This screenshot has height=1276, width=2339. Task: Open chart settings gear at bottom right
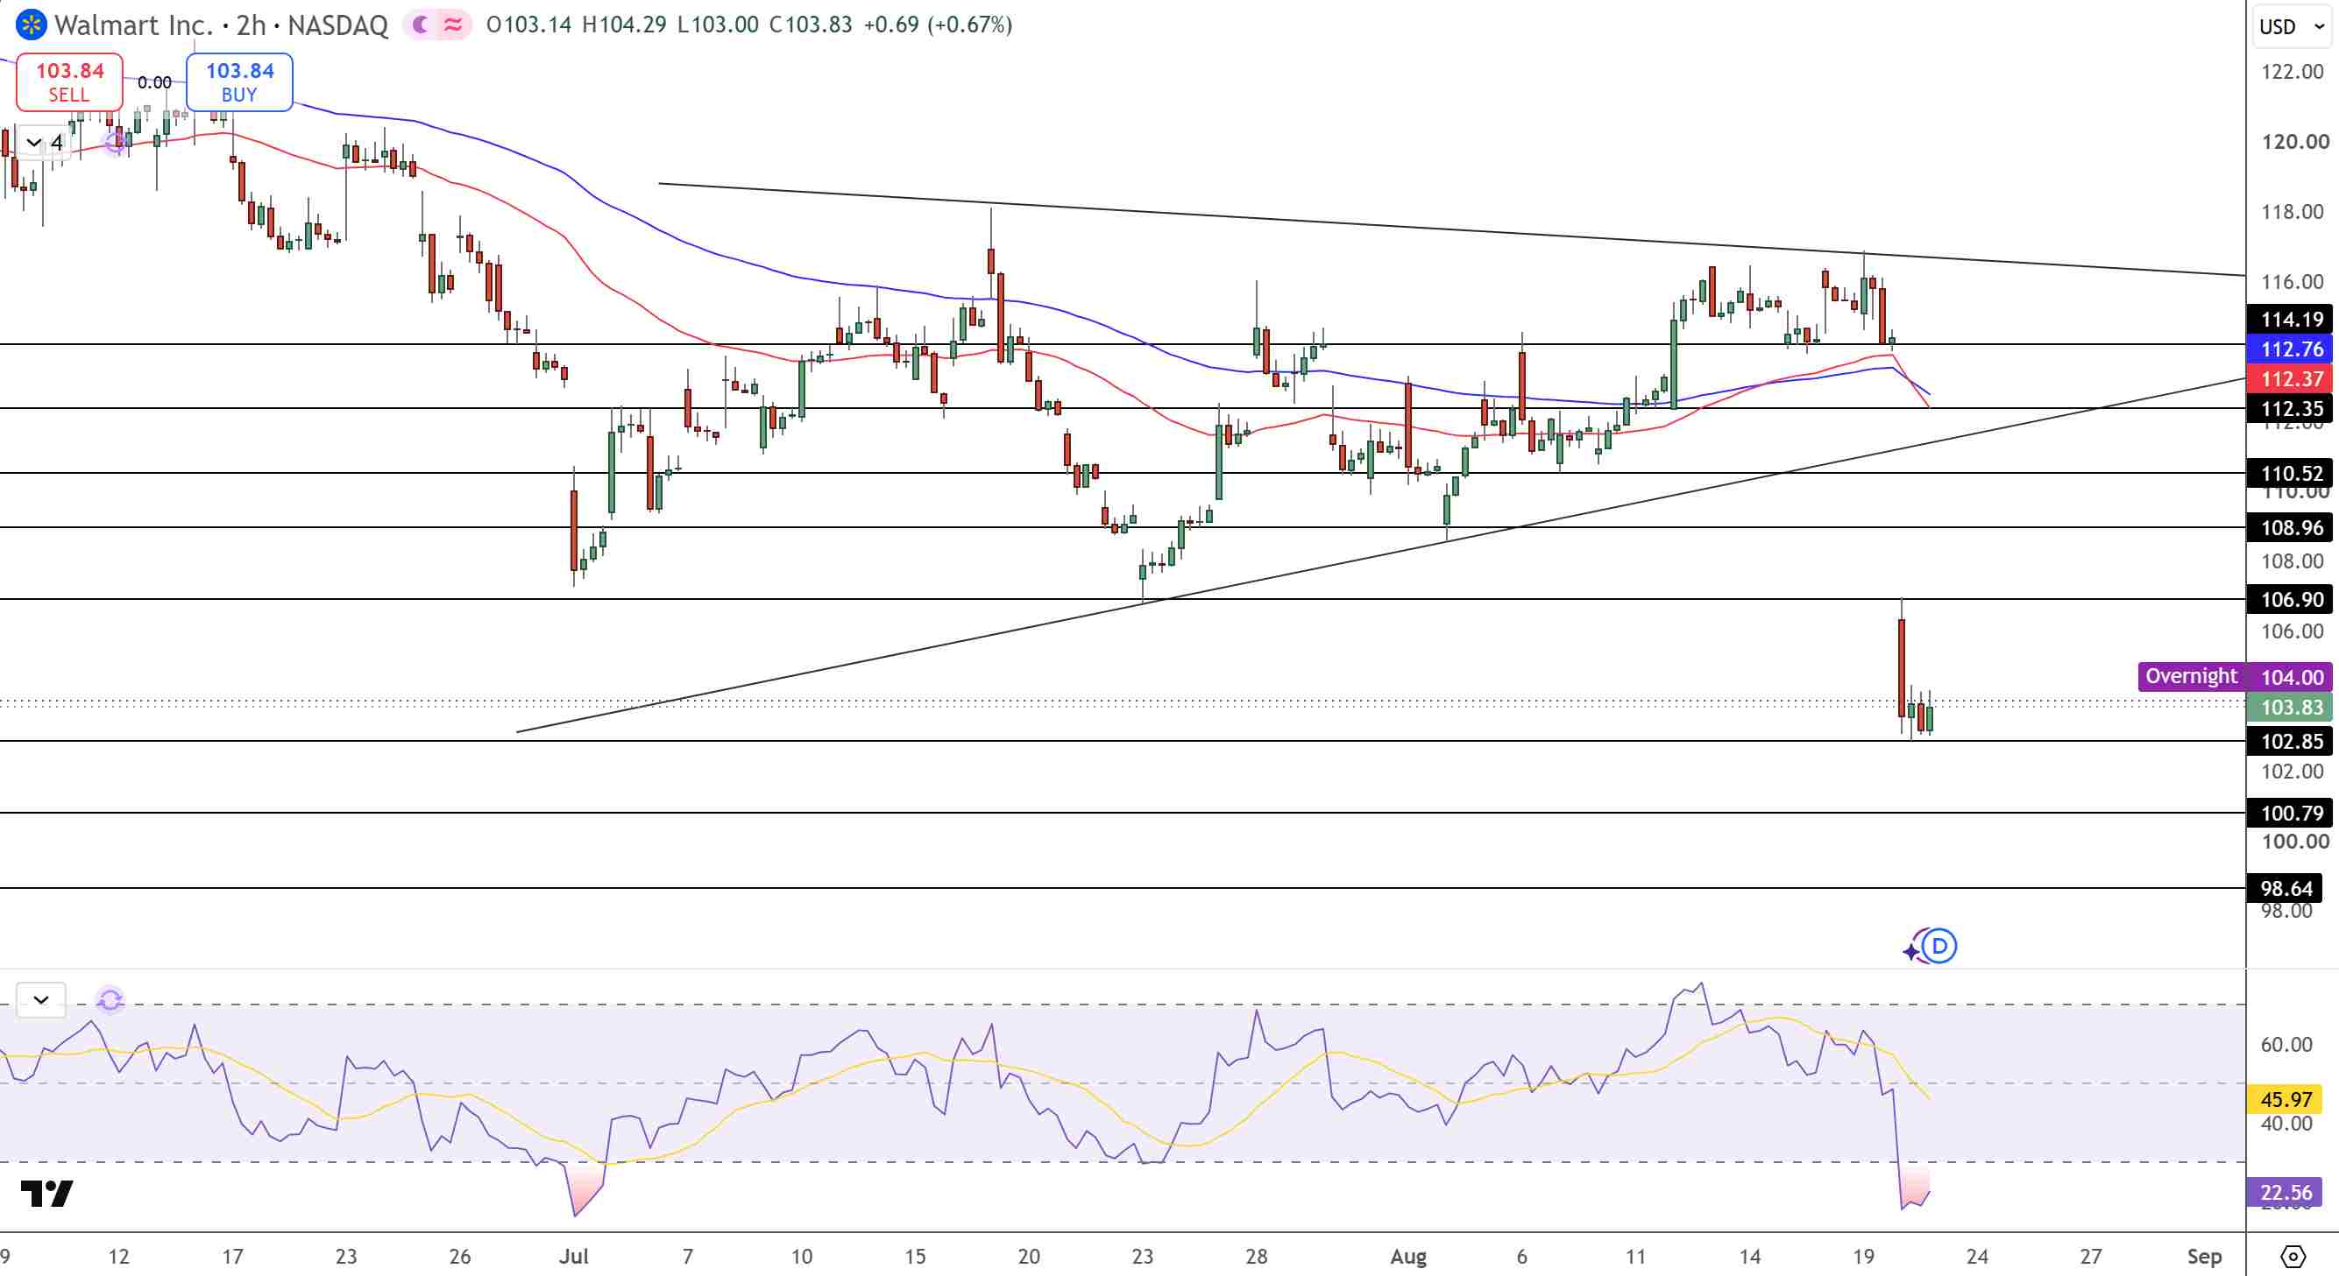(x=2293, y=1256)
